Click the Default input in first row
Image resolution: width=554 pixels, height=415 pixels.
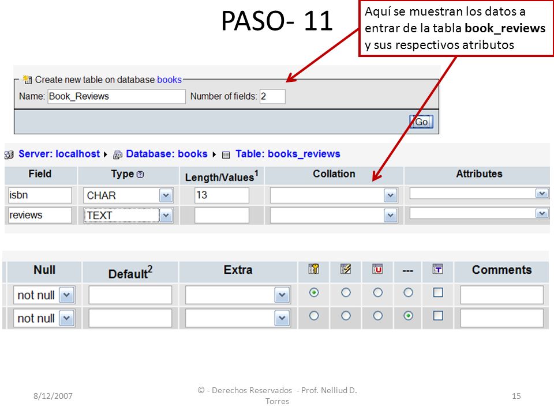(x=130, y=295)
